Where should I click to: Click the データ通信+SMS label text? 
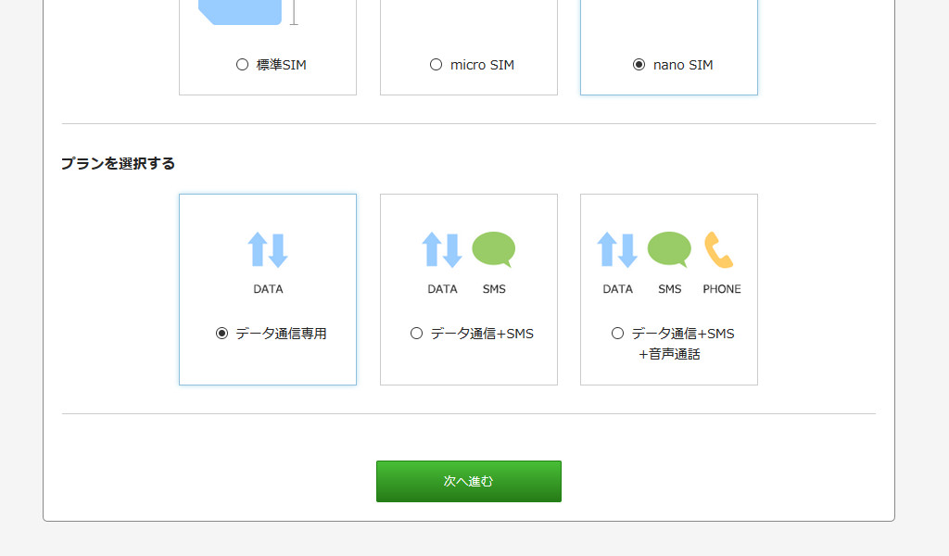coord(482,334)
